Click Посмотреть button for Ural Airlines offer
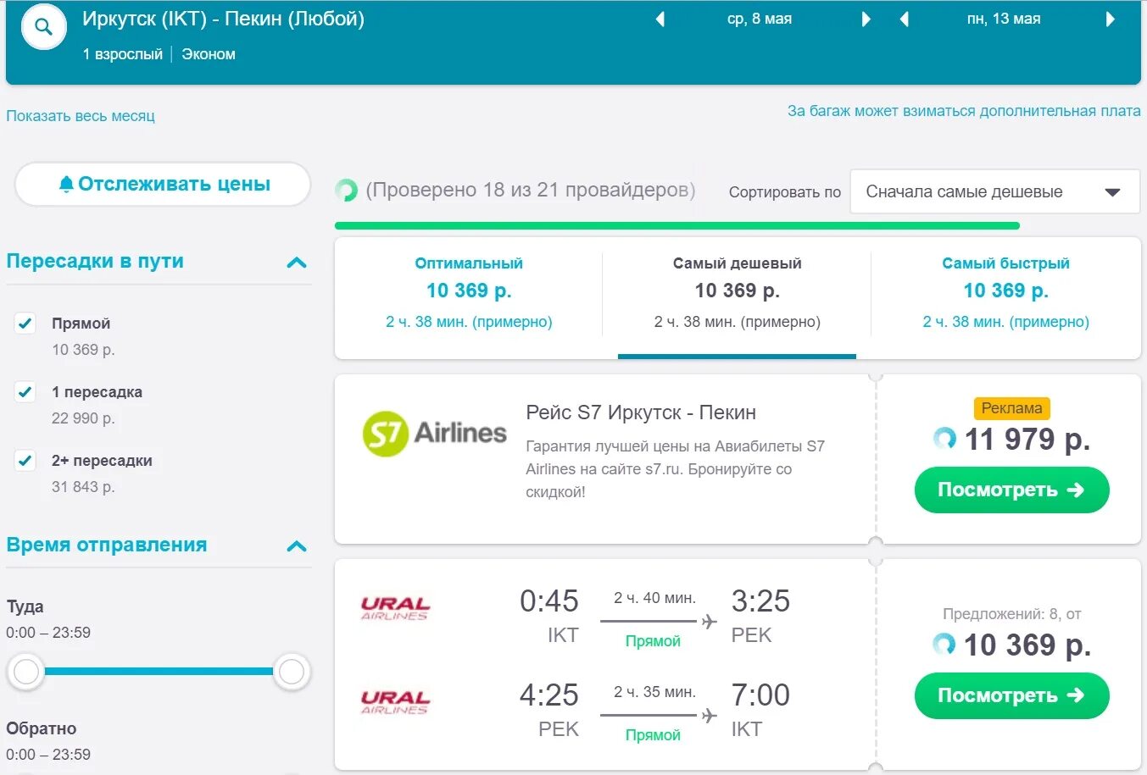Screen dimensions: 1147x775 (x=1011, y=695)
